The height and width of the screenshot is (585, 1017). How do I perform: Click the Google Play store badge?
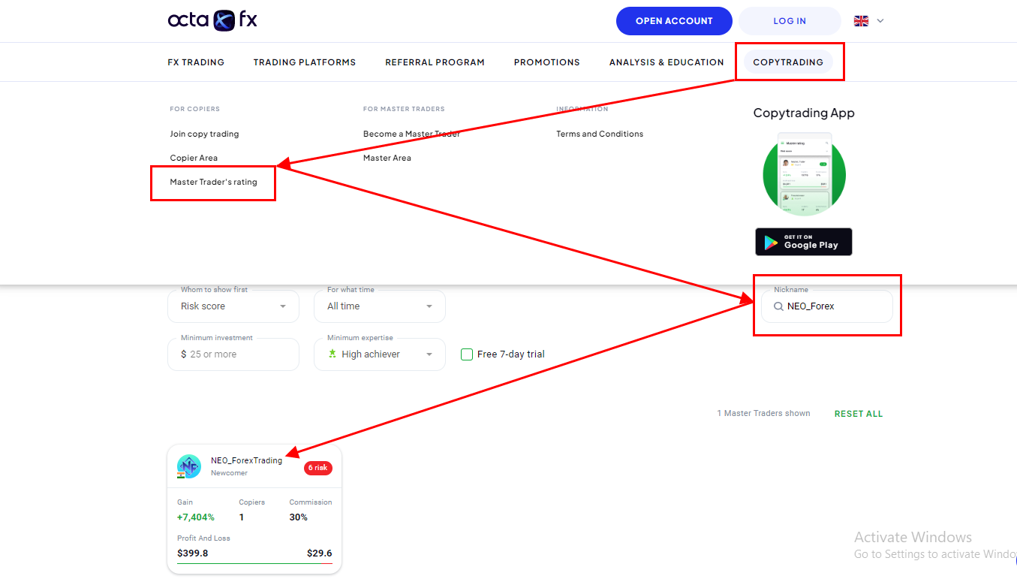(803, 242)
